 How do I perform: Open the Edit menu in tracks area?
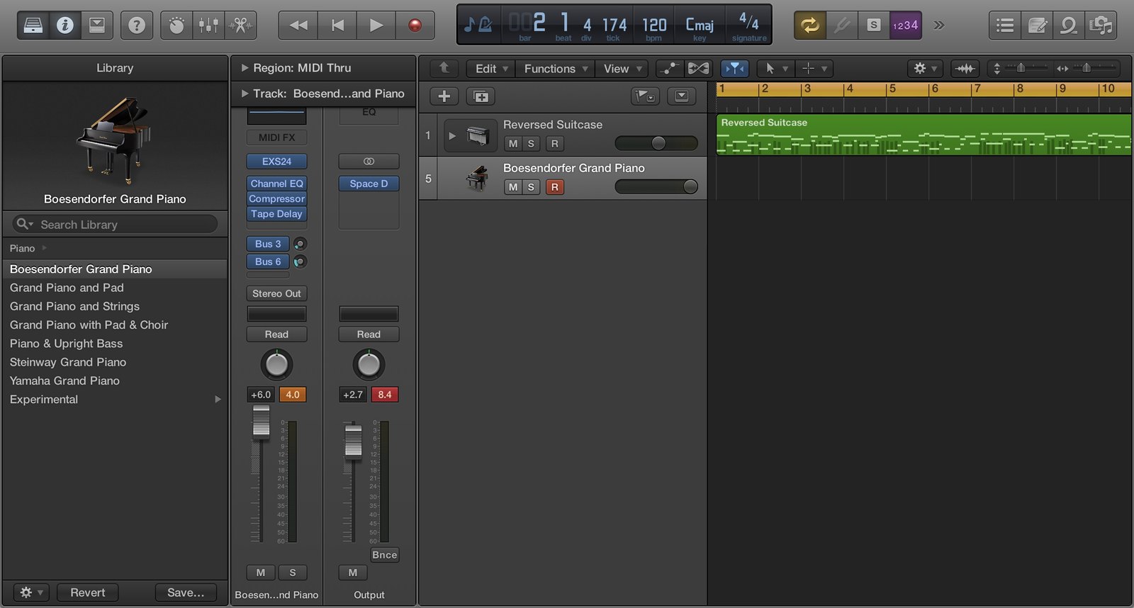click(492, 68)
